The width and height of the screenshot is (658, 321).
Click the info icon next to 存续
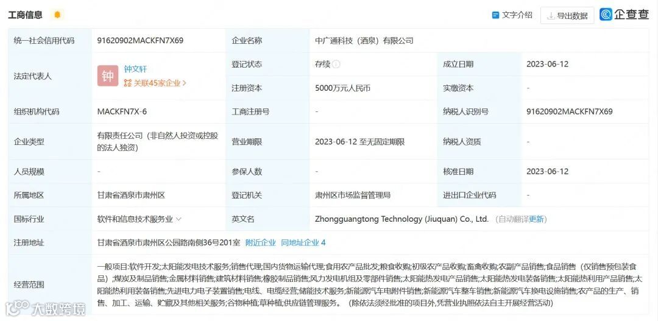336,65
